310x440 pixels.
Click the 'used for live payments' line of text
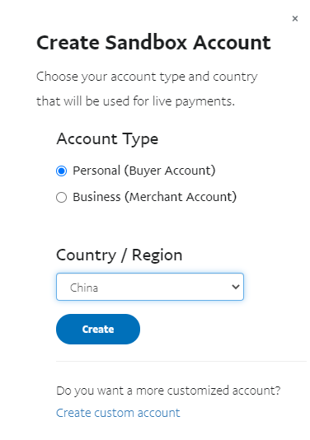(135, 101)
